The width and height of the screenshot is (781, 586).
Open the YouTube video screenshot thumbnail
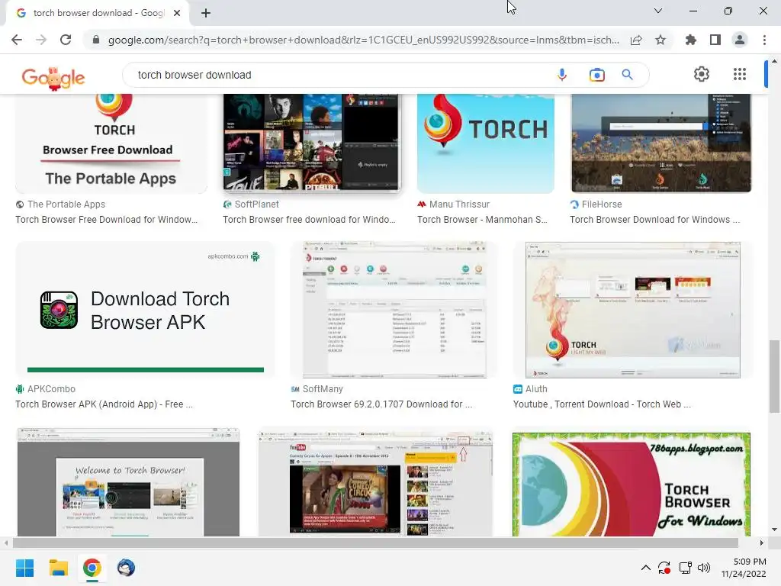[x=375, y=481]
